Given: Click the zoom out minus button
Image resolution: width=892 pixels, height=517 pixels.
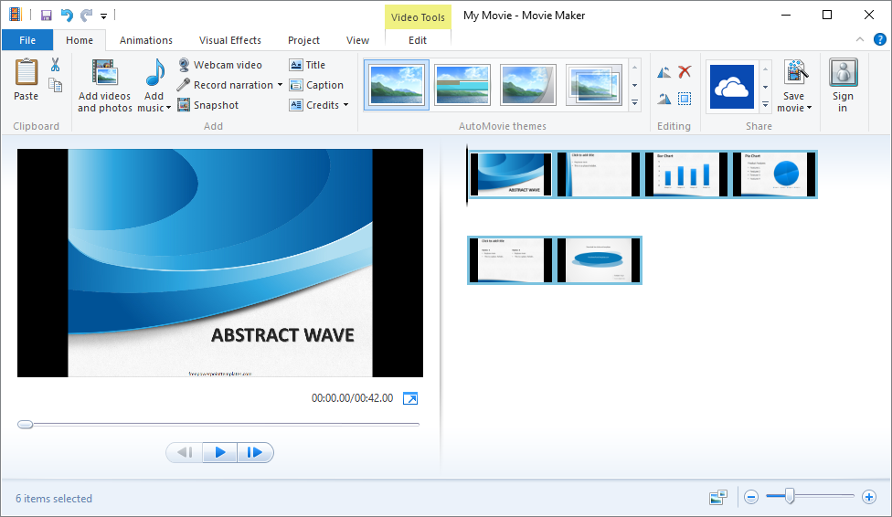Looking at the screenshot, I should [x=751, y=497].
